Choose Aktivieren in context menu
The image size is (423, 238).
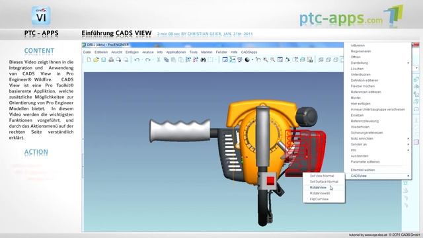click(358, 46)
